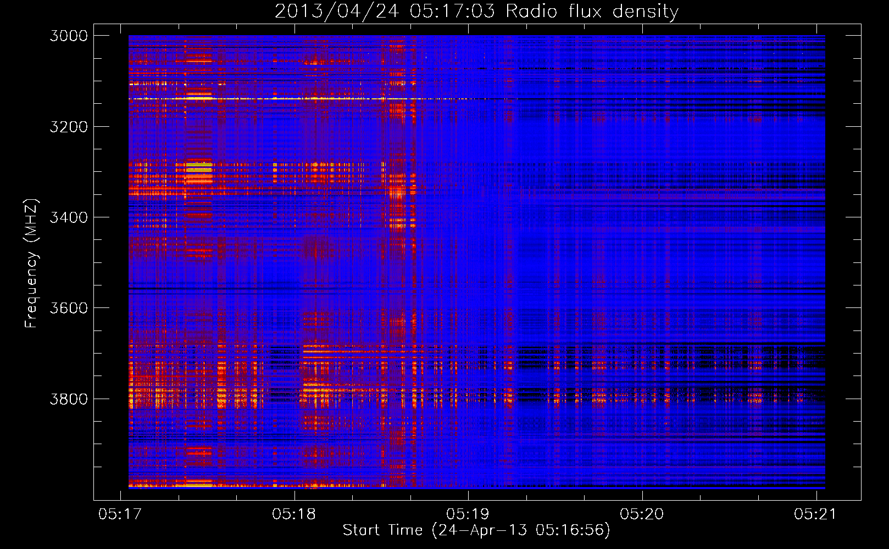Click the 05:17 time tick label
Screen dimensions: 889x549
(120, 514)
